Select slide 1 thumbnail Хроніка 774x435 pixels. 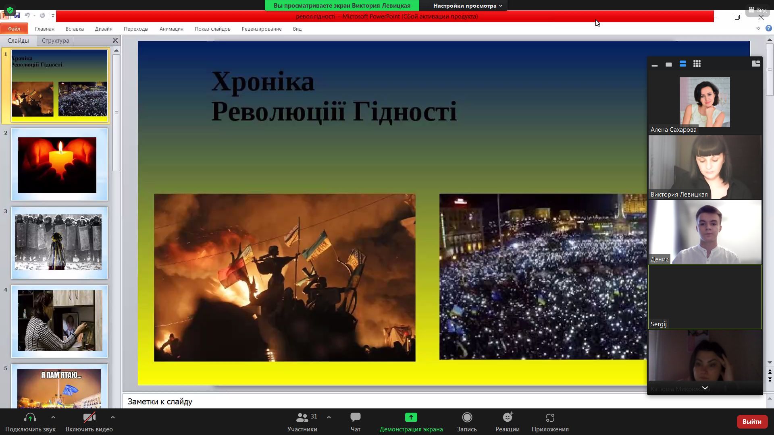pos(59,85)
